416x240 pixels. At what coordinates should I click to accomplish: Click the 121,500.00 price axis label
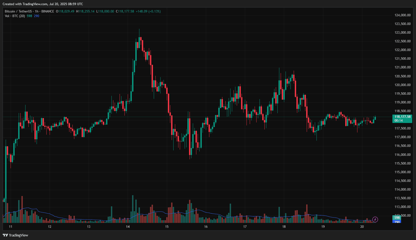click(x=402, y=59)
